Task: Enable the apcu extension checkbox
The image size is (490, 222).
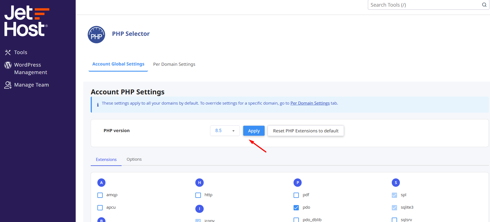Action: point(100,208)
